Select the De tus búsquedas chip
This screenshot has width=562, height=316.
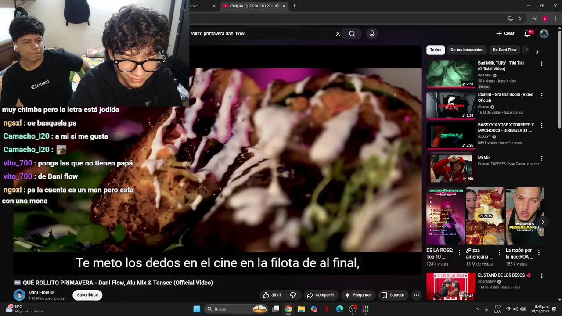pyautogui.click(x=467, y=50)
